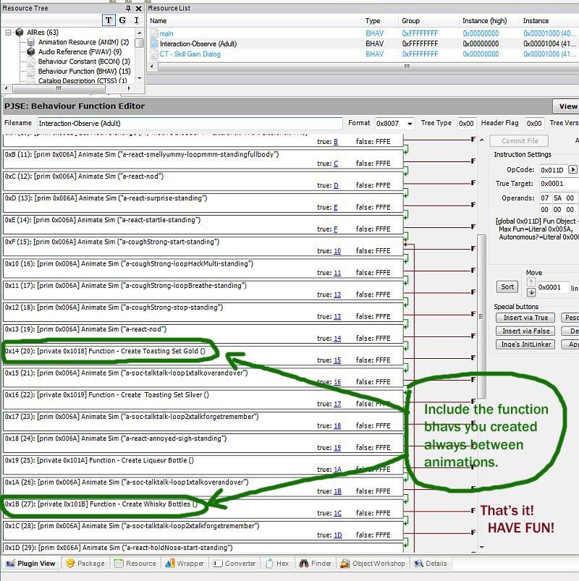Click the Wrapper tab icon

tap(170, 563)
